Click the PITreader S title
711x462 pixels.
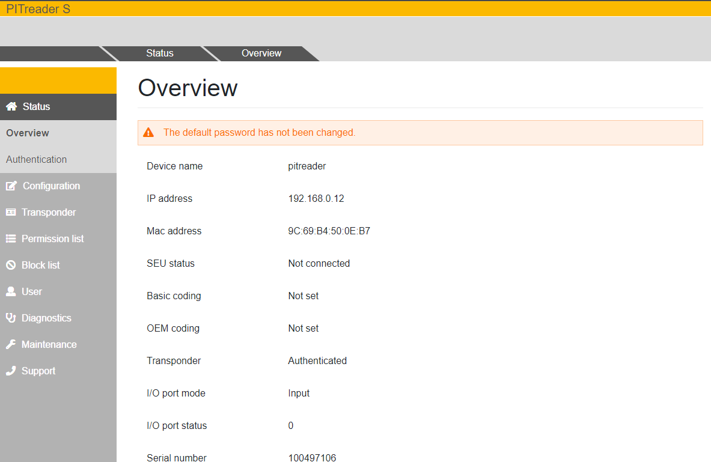(38, 9)
